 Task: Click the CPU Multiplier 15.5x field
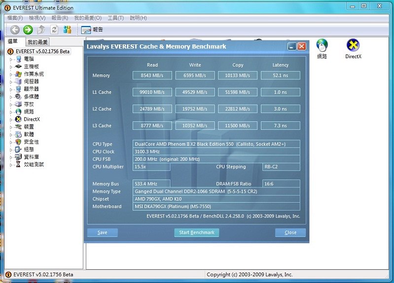click(x=151, y=167)
